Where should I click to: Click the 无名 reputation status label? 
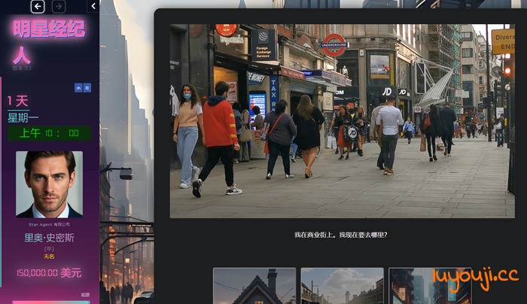tap(50, 256)
